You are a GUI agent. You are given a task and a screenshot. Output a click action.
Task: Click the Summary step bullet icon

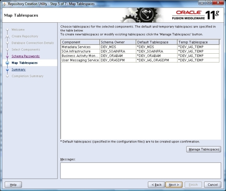[7, 70]
